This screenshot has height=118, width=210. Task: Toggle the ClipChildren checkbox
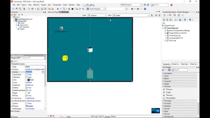coord(27,75)
